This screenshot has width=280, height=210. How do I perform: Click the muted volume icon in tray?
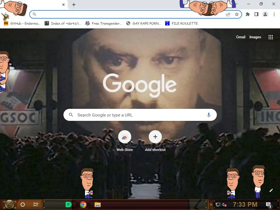224,205
